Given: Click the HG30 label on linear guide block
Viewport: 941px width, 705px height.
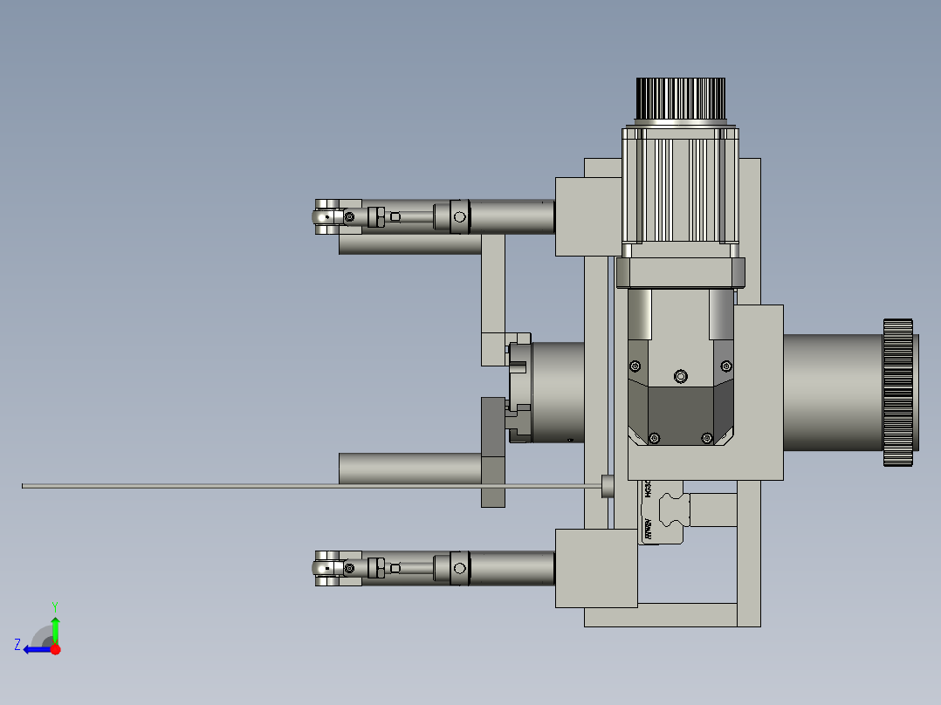Looking at the screenshot, I should [647, 489].
